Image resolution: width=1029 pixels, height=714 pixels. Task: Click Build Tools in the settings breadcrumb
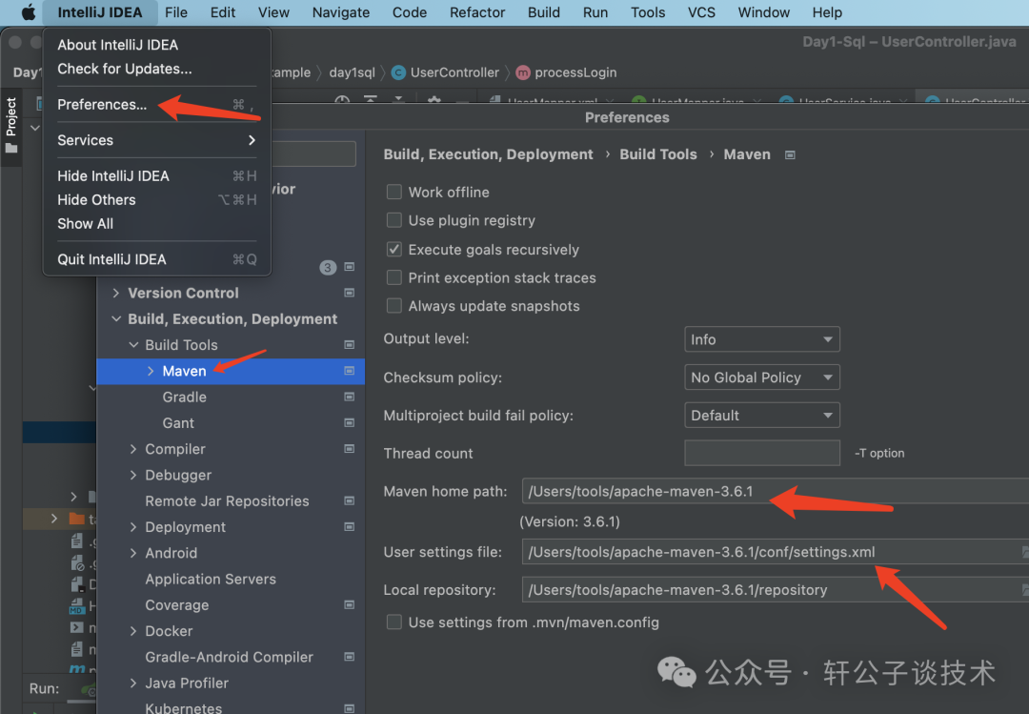click(658, 155)
